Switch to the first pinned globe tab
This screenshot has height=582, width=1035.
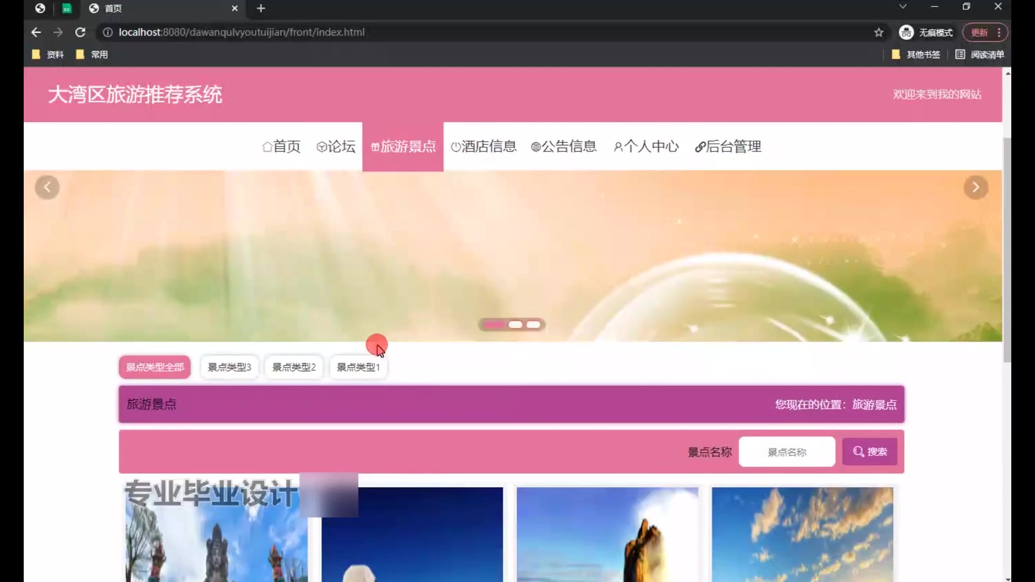pos(40,8)
